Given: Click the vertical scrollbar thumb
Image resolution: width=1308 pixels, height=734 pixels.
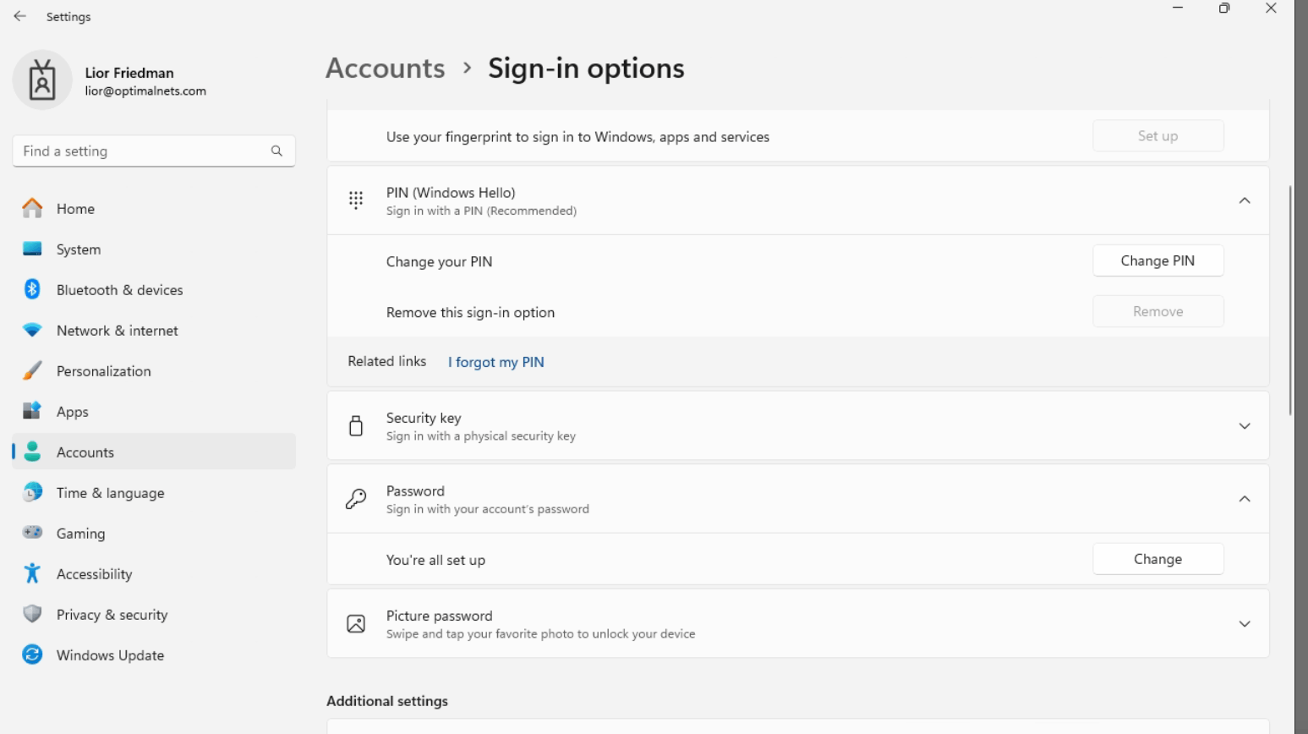Looking at the screenshot, I should pyautogui.click(x=1289, y=300).
